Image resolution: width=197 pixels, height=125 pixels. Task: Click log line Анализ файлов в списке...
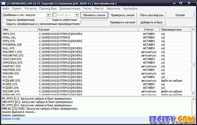coord(19,112)
